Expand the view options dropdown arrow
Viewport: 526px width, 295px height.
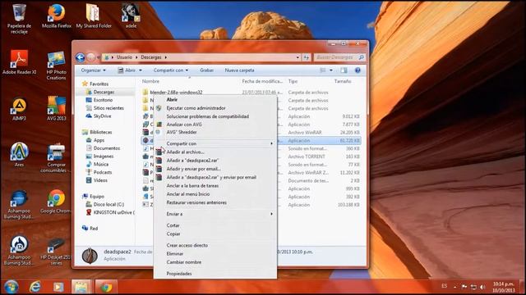(x=331, y=70)
